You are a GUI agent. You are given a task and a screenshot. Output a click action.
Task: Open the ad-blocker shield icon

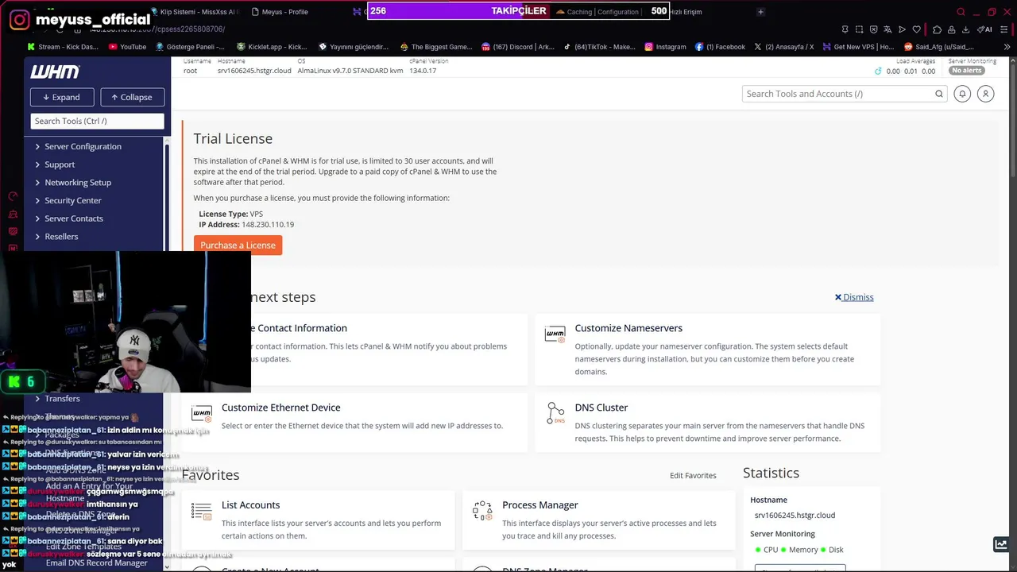point(873,29)
